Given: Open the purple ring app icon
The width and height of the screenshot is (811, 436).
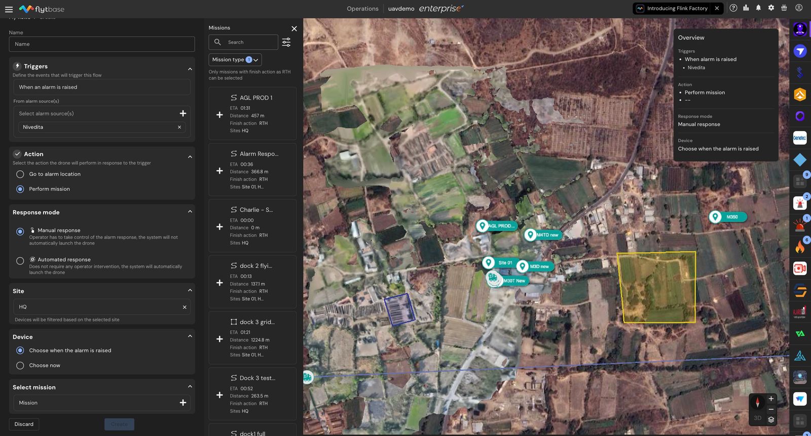Looking at the screenshot, I should 800,116.
